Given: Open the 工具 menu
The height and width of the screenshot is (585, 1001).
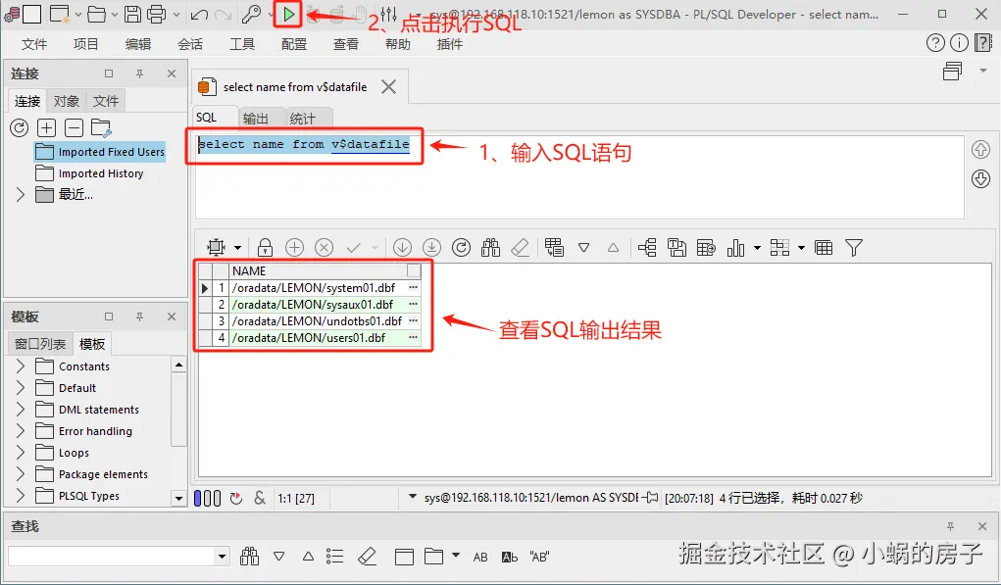Looking at the screenshot, I should tap(242, 44).
